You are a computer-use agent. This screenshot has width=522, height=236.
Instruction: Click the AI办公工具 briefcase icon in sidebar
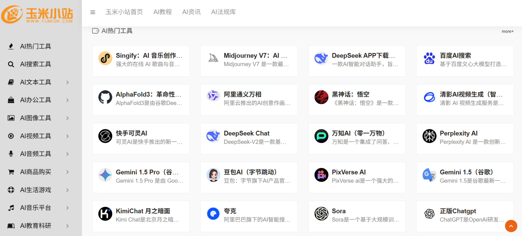pos(11,100)
